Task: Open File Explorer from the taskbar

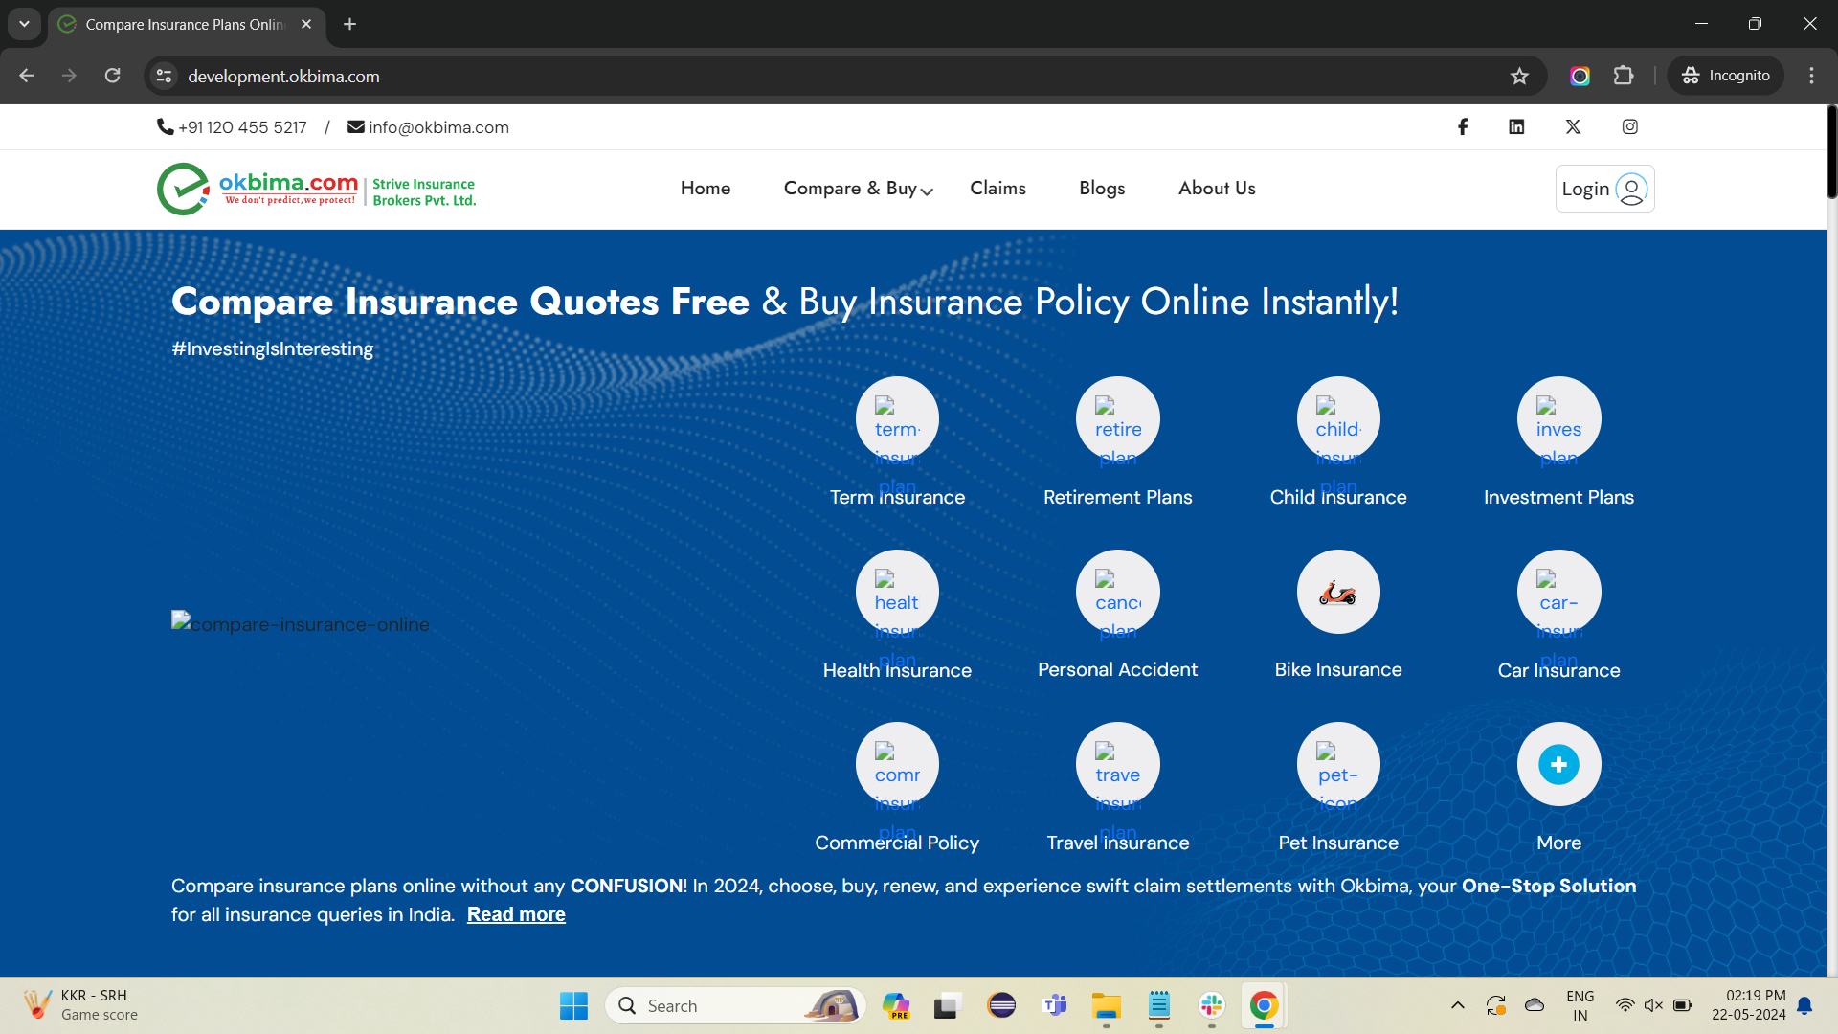Action: (x=1106, y=1005)
